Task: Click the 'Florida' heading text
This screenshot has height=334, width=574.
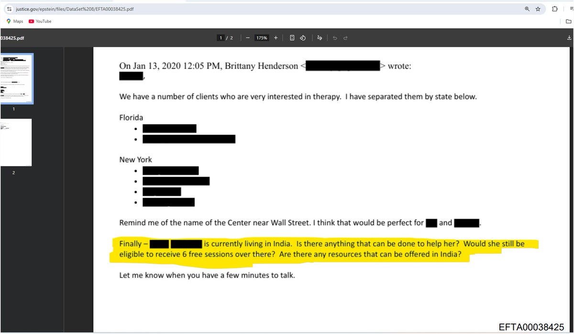Action: pyautogui.click(x=131, y=117)
